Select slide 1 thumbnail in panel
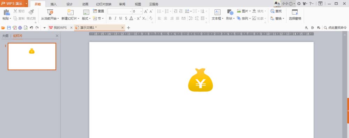 (32, 57)
